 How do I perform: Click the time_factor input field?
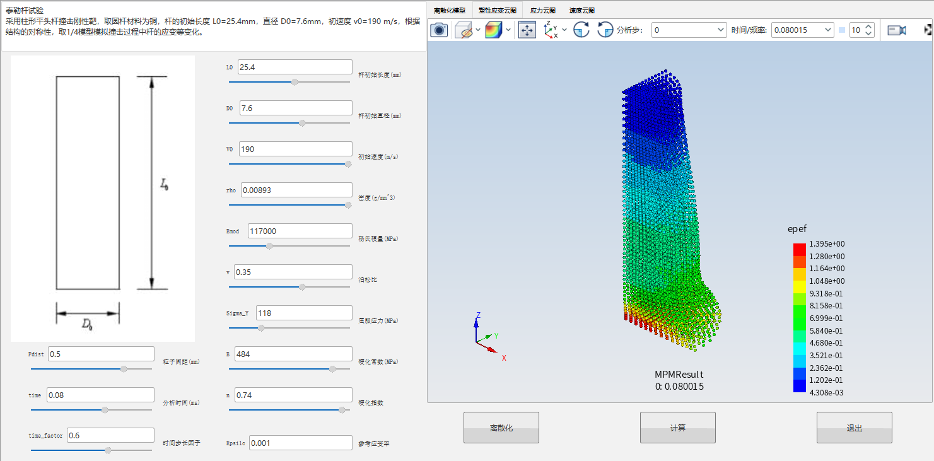[x=110, y=435]
